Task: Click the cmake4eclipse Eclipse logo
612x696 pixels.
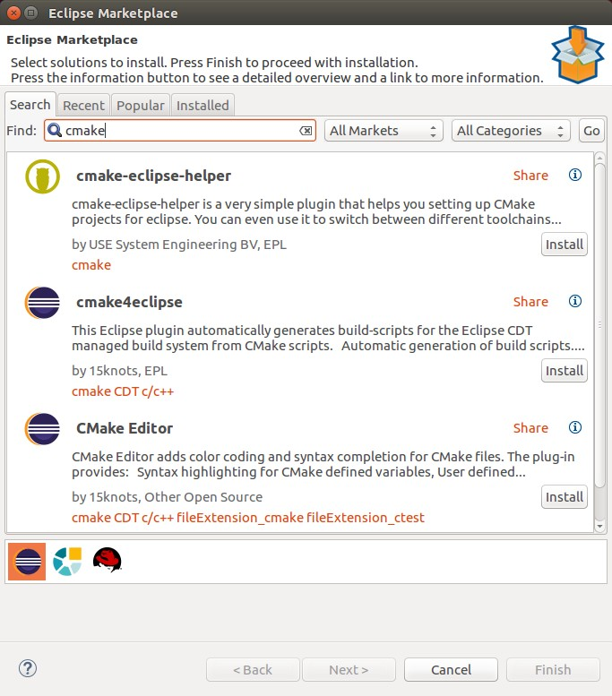Action: 42,303
